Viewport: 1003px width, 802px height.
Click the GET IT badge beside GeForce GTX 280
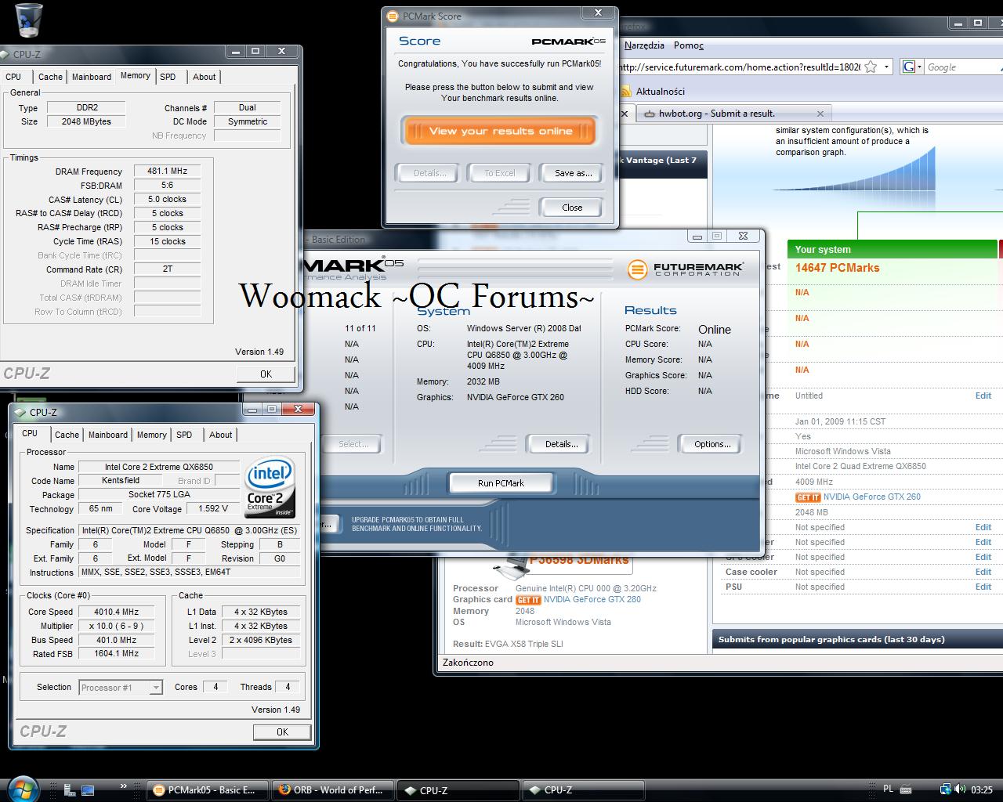point(528,600)
